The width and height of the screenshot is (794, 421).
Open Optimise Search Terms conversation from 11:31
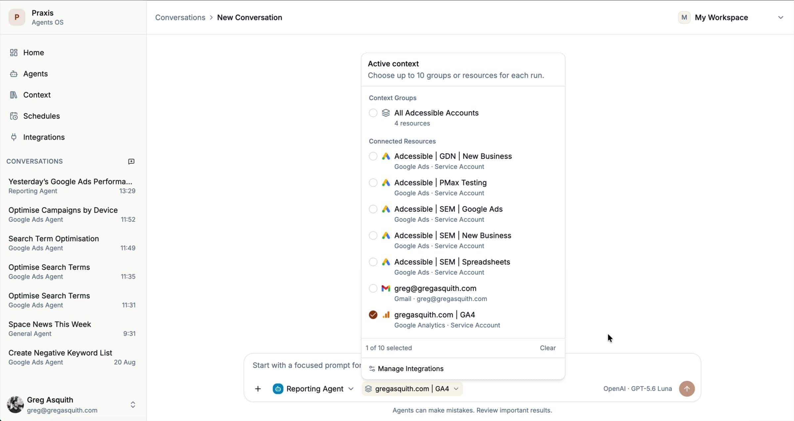tap(72, 300)
